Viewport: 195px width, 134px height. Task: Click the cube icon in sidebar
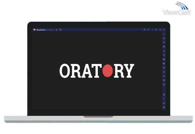click(x=164, y=80)
